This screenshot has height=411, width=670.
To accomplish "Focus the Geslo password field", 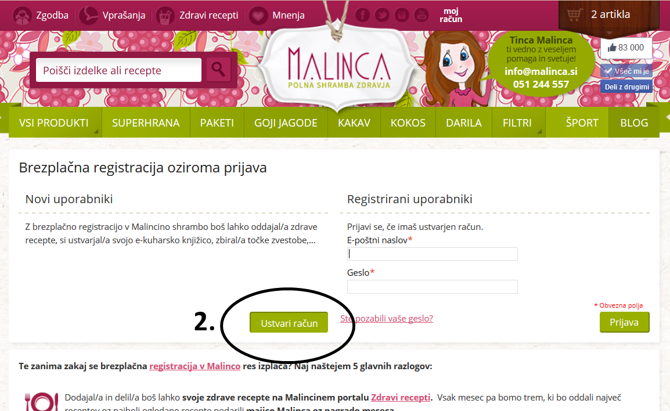I will click(x=433, y=287).
